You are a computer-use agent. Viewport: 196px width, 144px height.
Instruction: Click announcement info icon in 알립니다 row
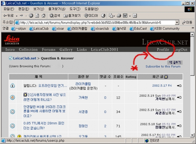(x=12, y=86)
